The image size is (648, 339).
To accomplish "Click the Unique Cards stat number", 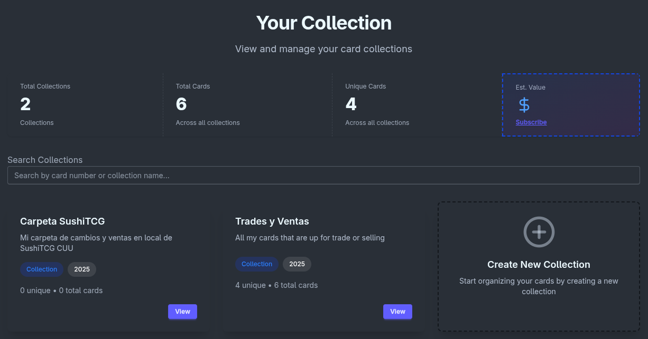I will pos(351,104).
